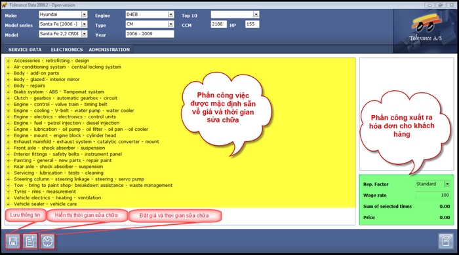Open the Model dropdown Santa Fe 2,2 CRDI

[x=84, y=34]
